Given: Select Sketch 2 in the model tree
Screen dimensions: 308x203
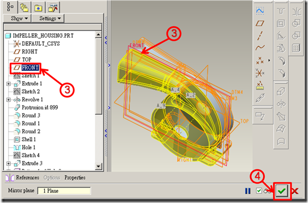Looking at the screenshot, I should [x=27, y=91].
